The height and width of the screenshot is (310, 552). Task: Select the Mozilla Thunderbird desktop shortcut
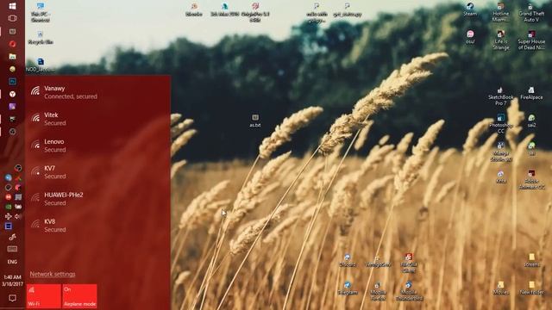click(409, 291)
